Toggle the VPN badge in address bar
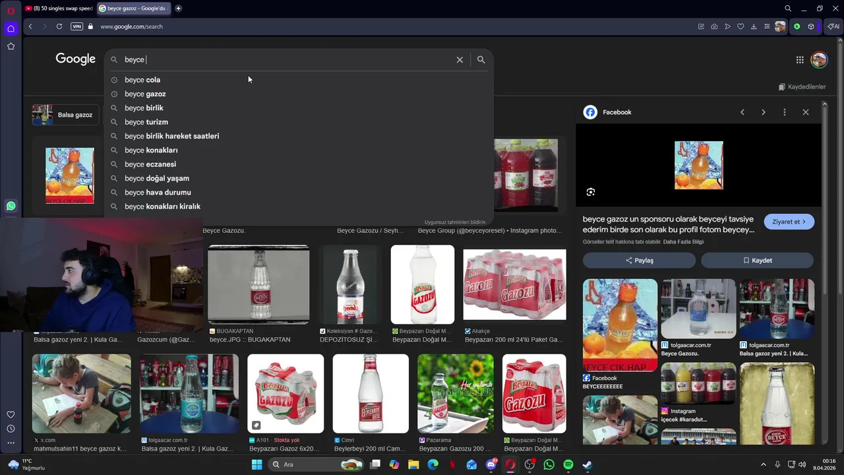844x475 pixels. (77, 26)
